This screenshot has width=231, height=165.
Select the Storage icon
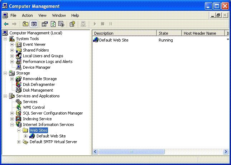click(x=12, y=73)
